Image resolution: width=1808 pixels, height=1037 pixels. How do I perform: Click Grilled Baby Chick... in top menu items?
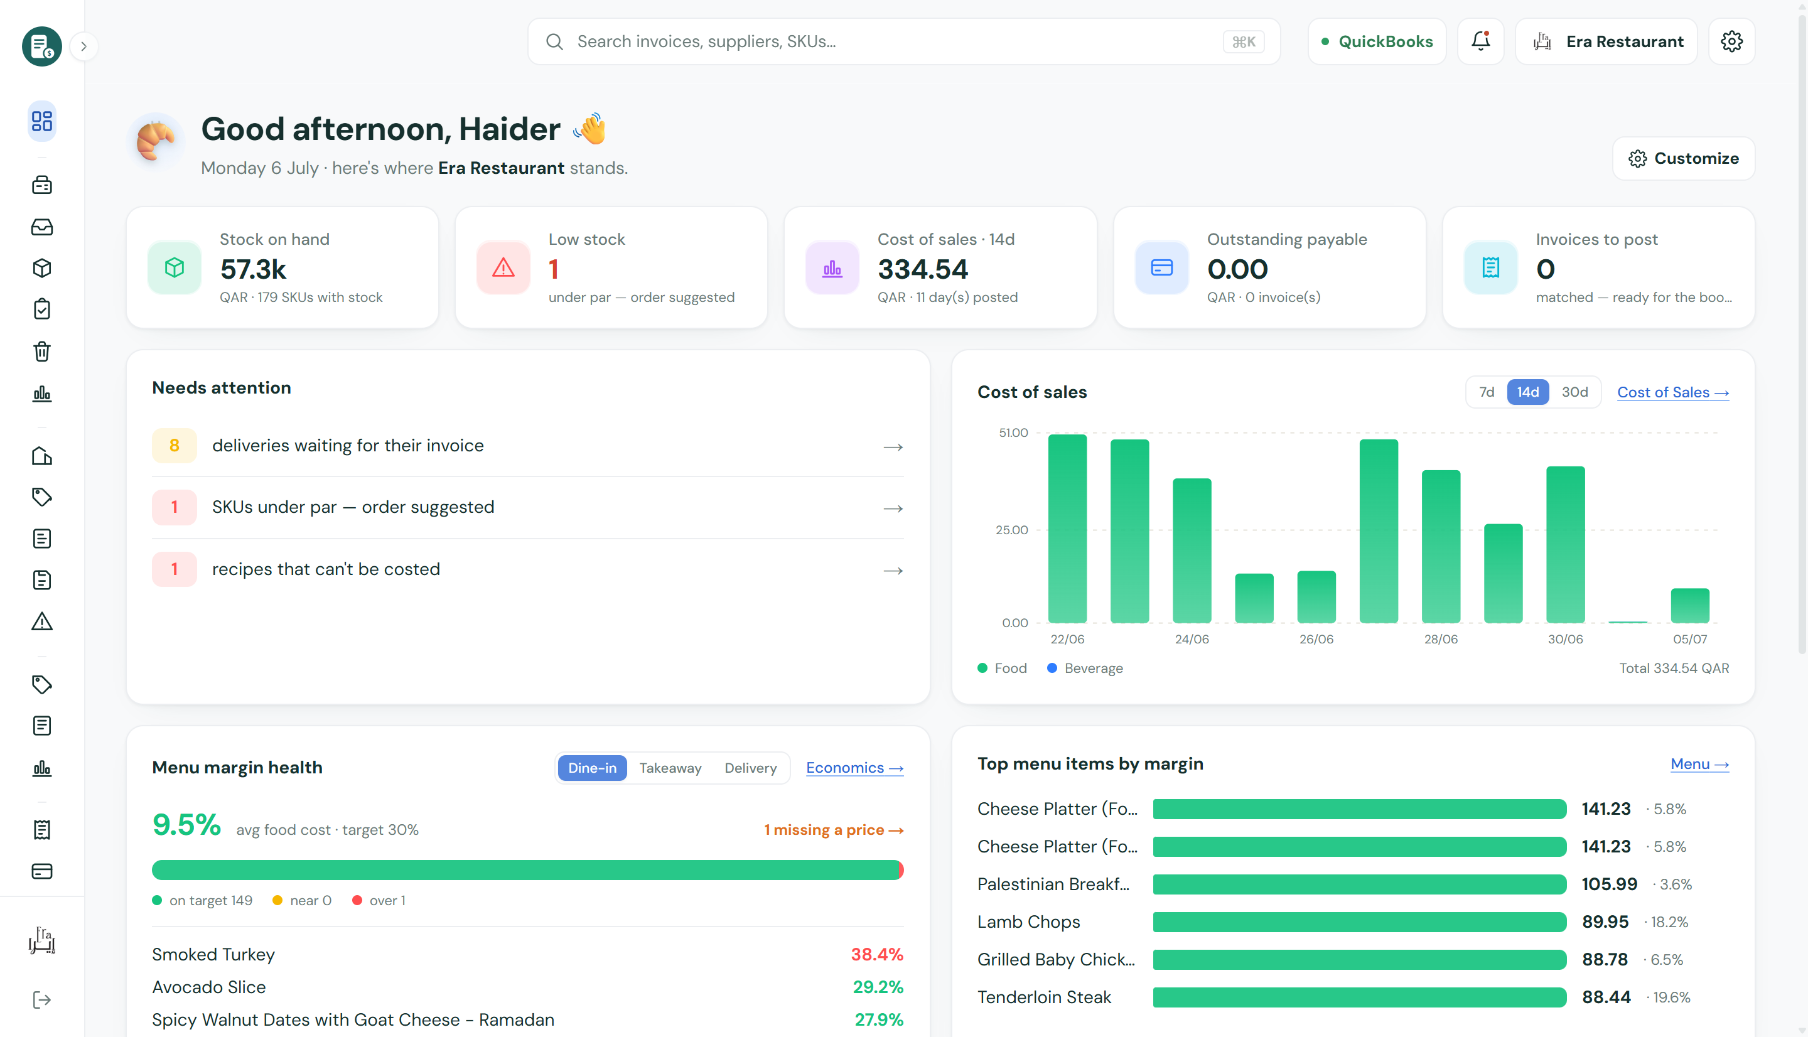pyautogui.click(x=1056, y=959)
